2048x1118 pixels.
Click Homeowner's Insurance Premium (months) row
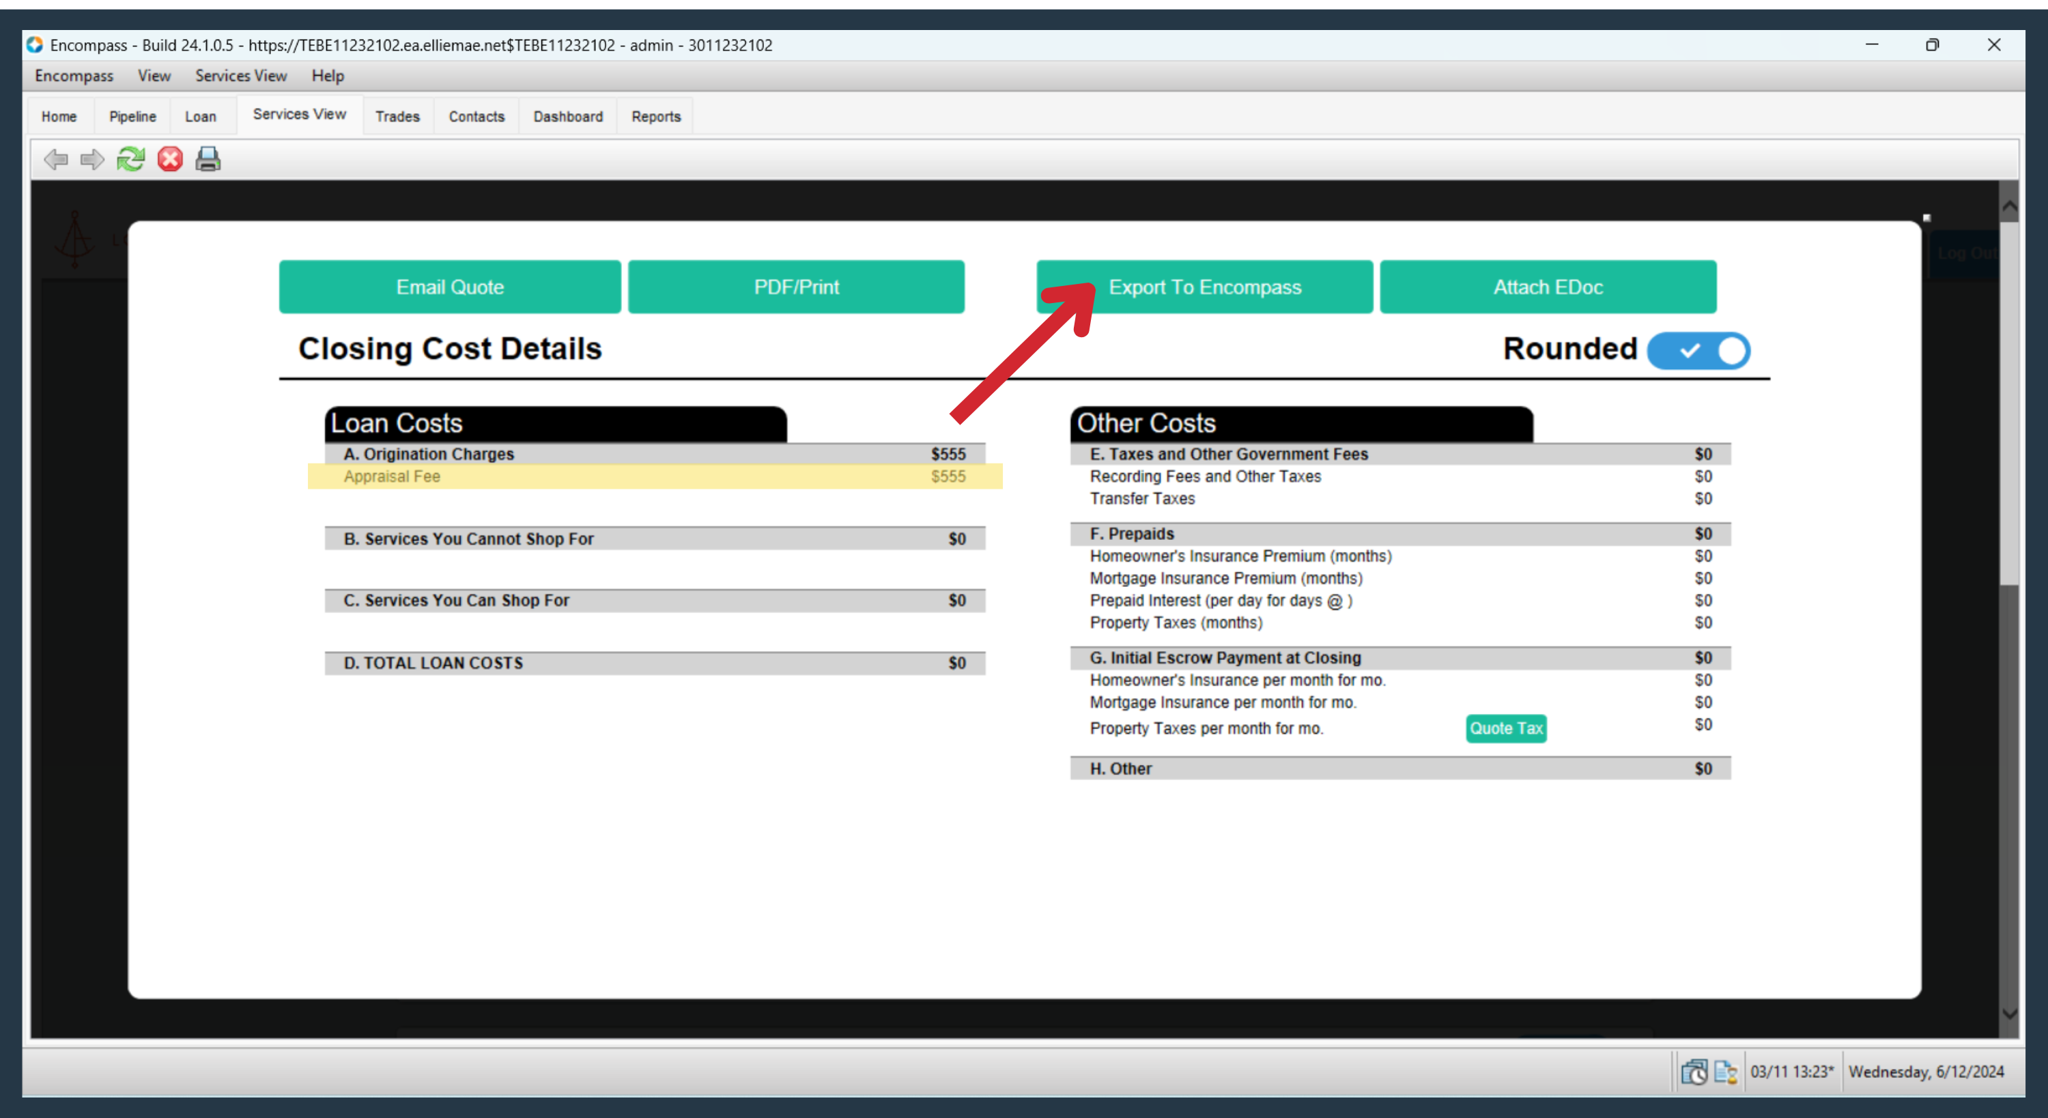(1400, 556)
